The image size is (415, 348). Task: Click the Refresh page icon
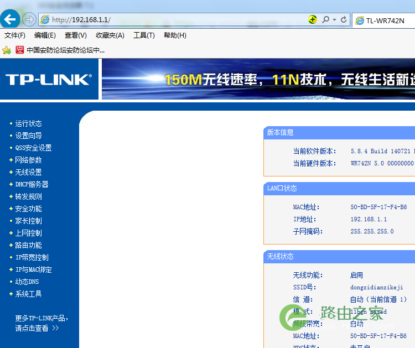pyautogui.click(x=344, y=19)
